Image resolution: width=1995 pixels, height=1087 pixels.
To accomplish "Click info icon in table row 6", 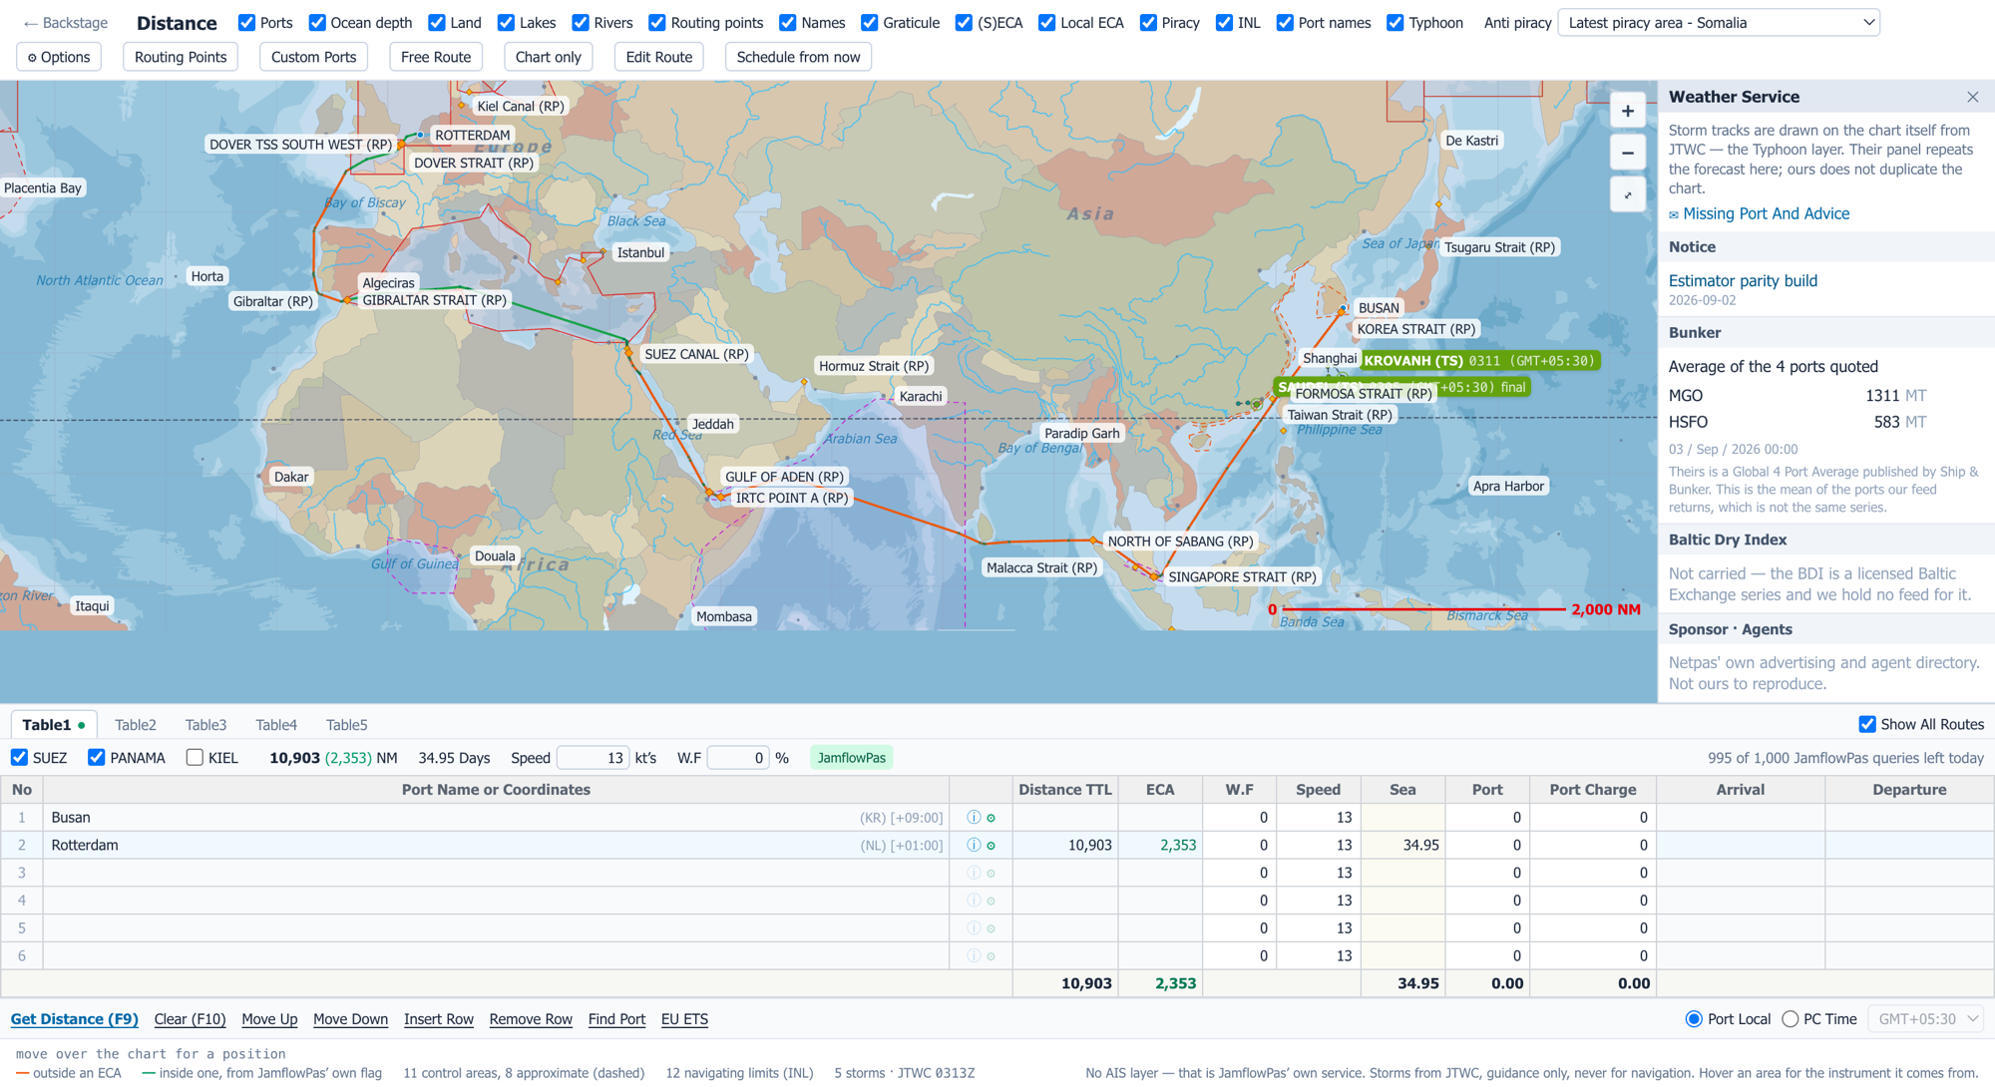I will tap(974, 956).
